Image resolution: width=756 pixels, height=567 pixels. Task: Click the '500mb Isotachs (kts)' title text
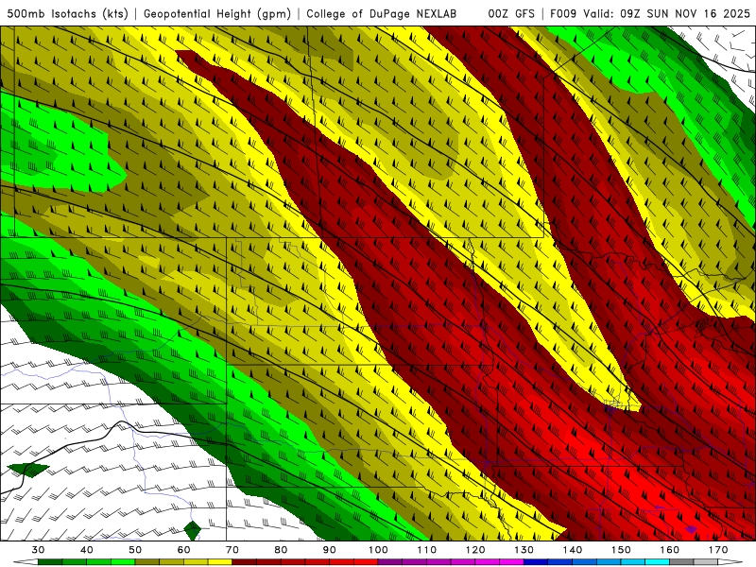(x=67, y=14)
